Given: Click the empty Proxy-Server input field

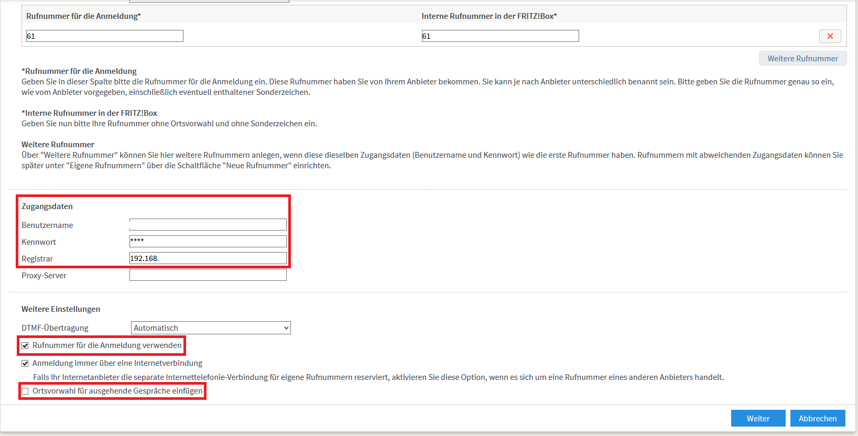Looking at the screenshot, I should [208, 275].
